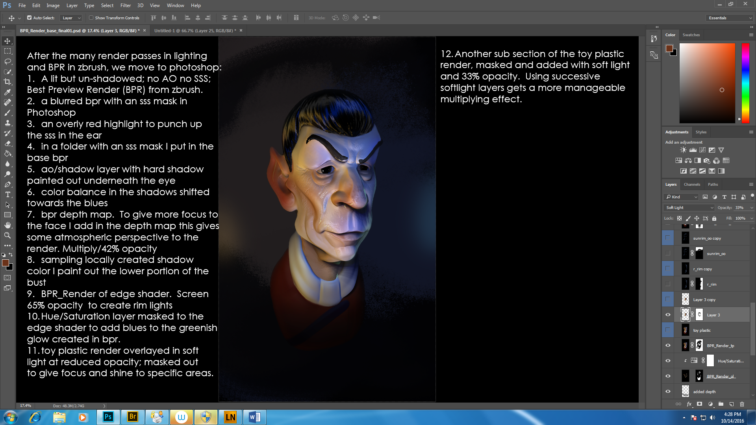
Task: Create a new group folder icon
Action: coord(721,404)
